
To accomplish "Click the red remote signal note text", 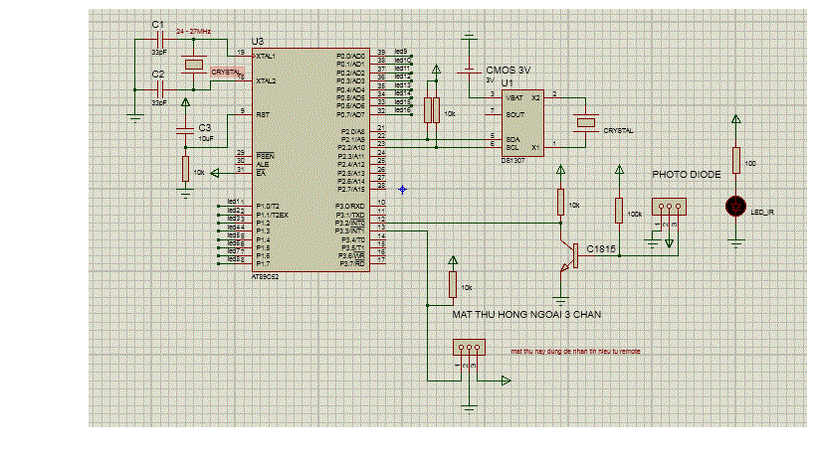I will (575, 351).
